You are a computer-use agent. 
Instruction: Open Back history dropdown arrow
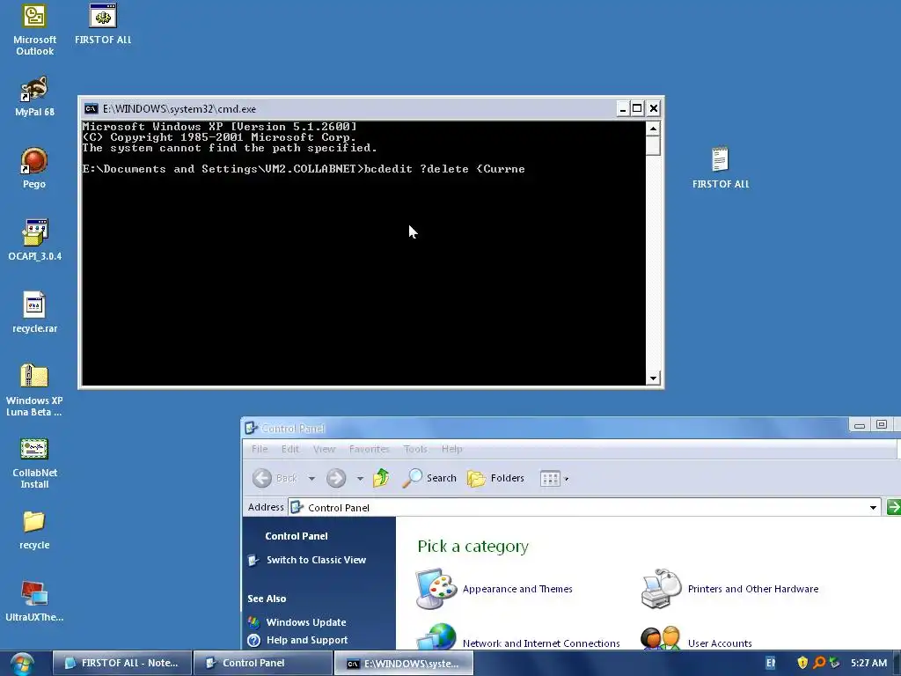tap(311, 478)
